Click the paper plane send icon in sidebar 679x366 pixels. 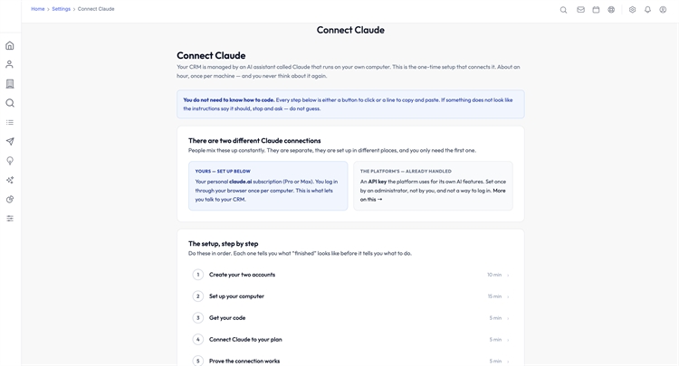click(10, 141)
